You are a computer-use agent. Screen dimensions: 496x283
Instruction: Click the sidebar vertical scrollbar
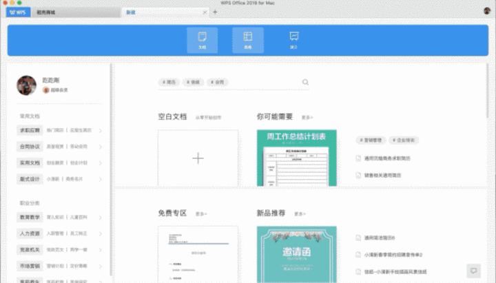pos(111,169)
